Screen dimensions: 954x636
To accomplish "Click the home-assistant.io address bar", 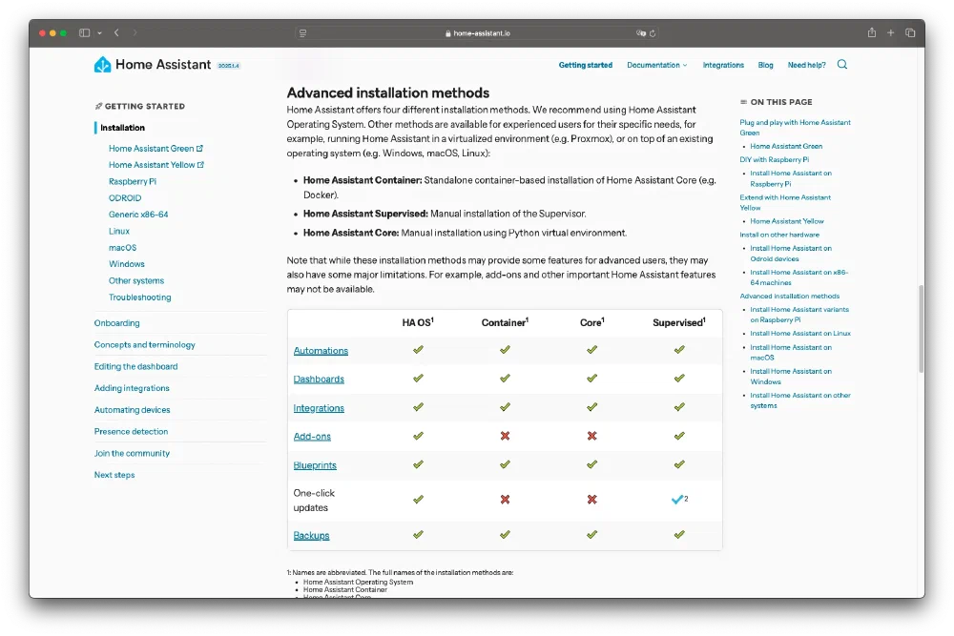I will coord(477,32).
